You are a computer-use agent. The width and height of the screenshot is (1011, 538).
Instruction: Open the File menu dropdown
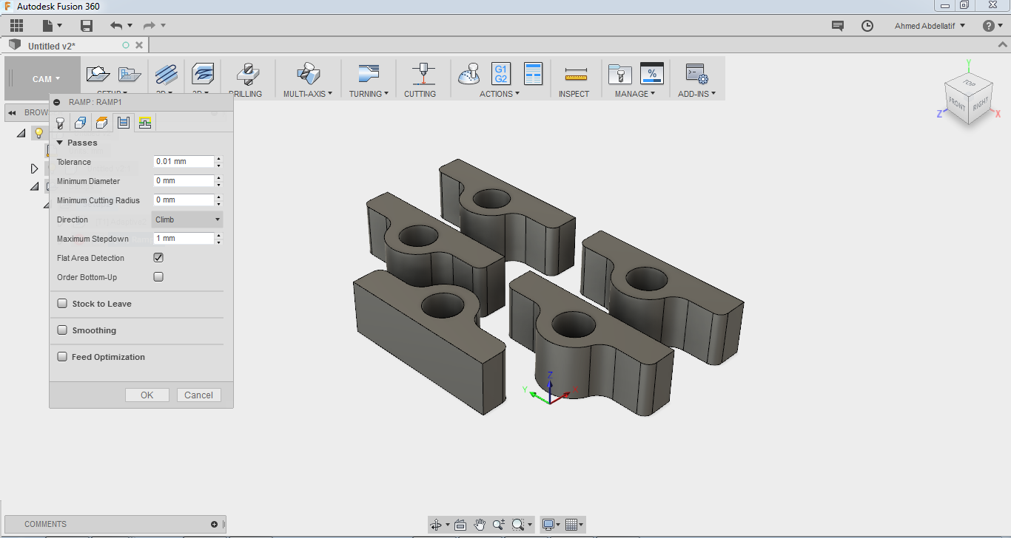pyautogui.click(x=52, y=26)
